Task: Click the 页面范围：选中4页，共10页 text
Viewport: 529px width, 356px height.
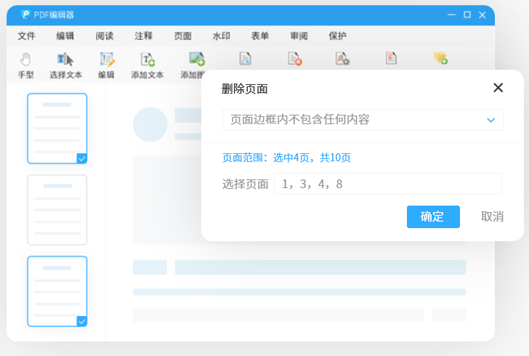Action: click(286, 158)
